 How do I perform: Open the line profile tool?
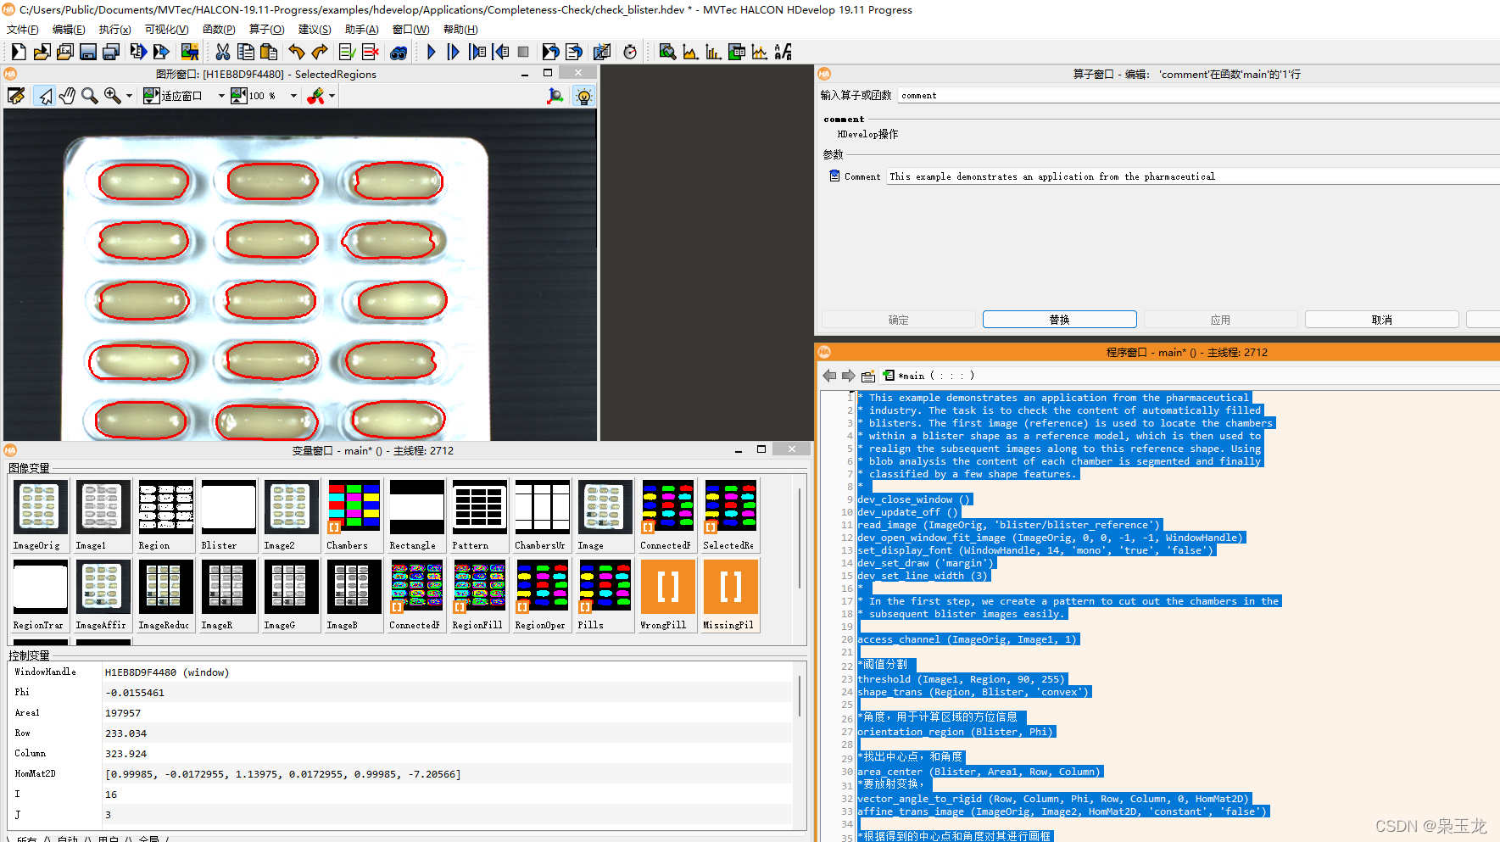[760, 52]
